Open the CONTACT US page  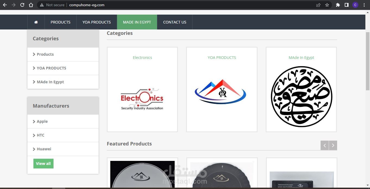175,22
